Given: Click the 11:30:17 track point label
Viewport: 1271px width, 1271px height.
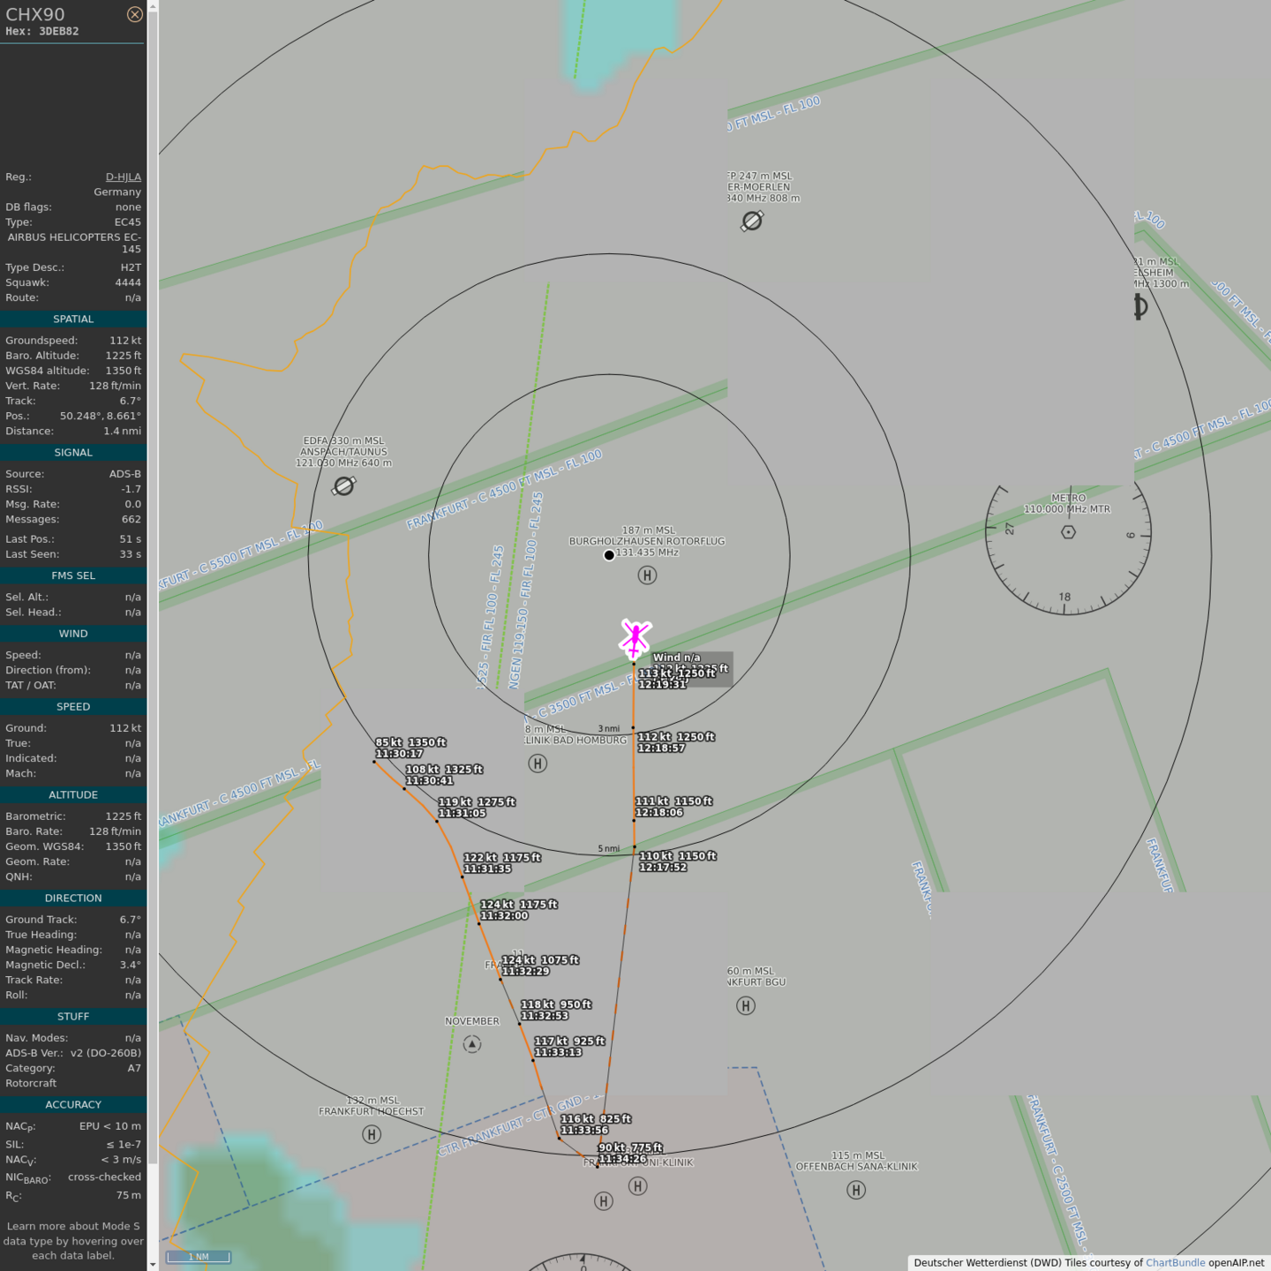Looking at the screenshot, I should 399,754.
